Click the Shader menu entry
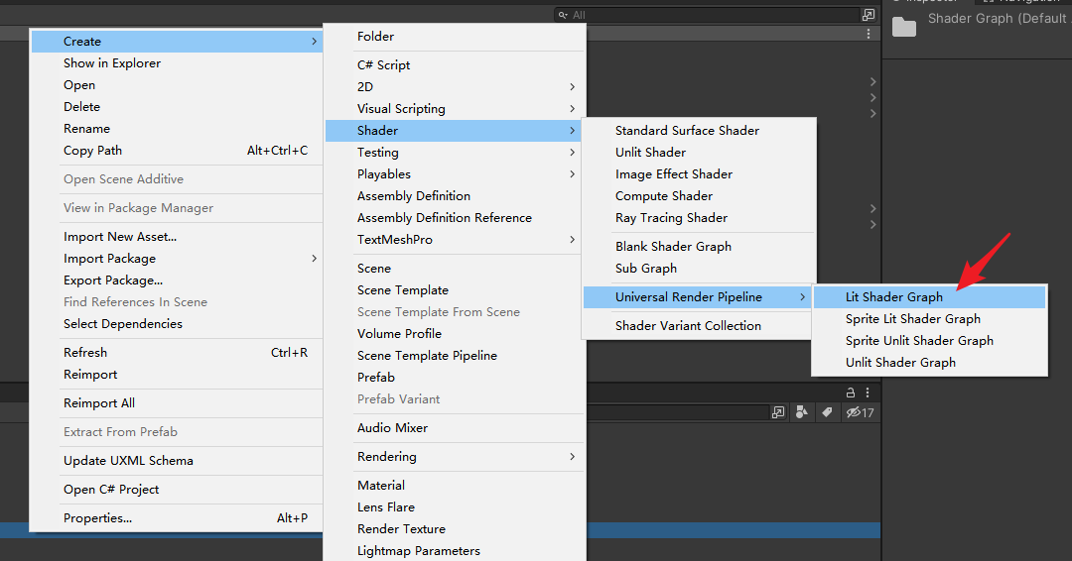The width and height of the screenshot is (1072, 561). [x=454, y=131]
